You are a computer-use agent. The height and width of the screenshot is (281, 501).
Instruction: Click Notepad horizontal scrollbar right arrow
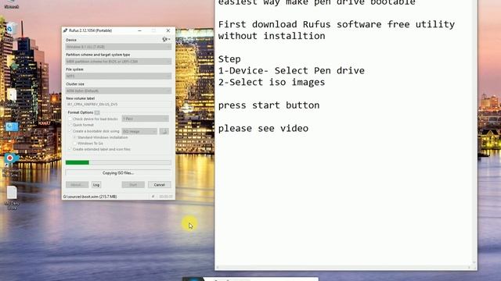(470, 267)
